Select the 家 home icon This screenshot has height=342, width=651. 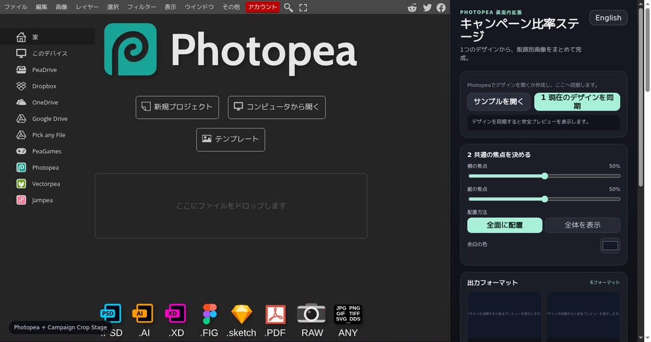(x=21, y=37)
